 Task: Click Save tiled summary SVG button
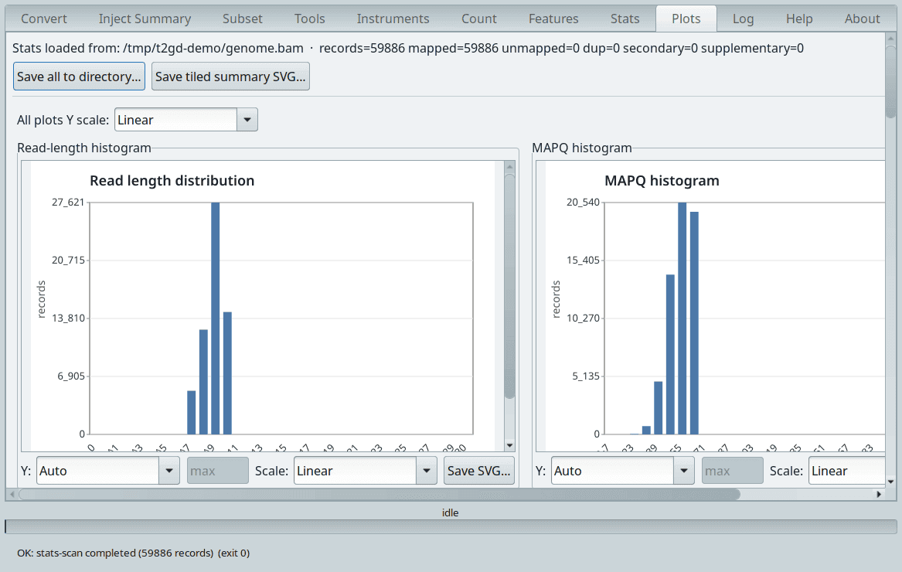pos(230,77)
